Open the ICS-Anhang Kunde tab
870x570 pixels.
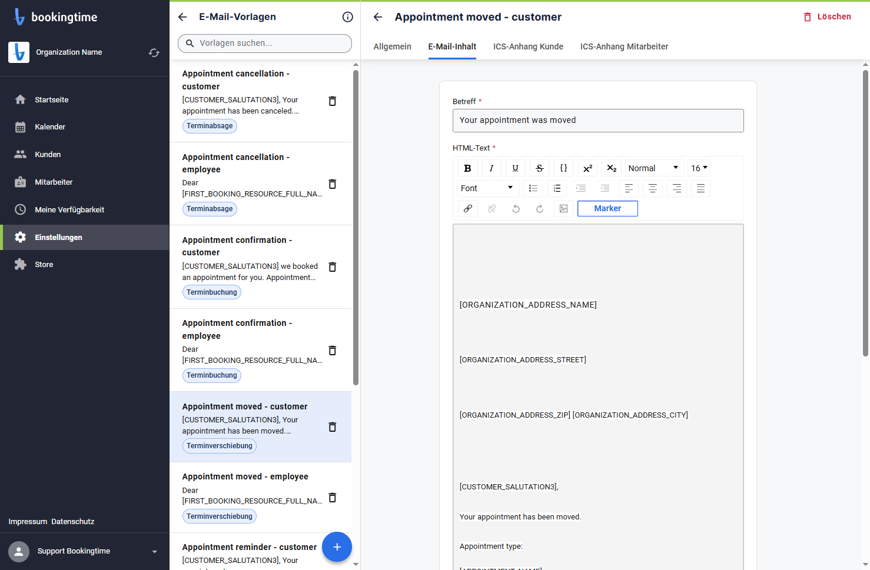(528, 46)
